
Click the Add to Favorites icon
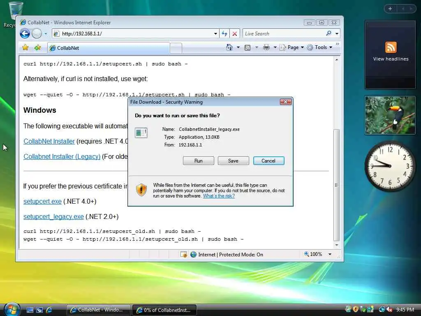click(37, 48)
